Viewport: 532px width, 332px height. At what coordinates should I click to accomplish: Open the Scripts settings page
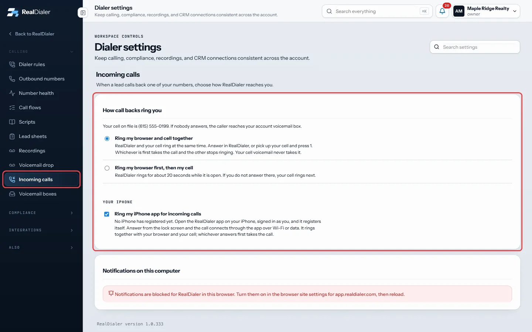(x=41, y=122)
